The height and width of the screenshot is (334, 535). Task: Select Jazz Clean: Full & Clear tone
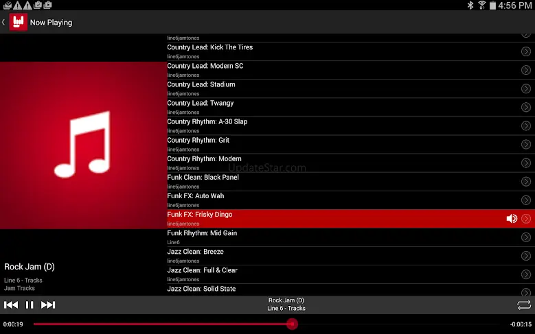(351, 274)
